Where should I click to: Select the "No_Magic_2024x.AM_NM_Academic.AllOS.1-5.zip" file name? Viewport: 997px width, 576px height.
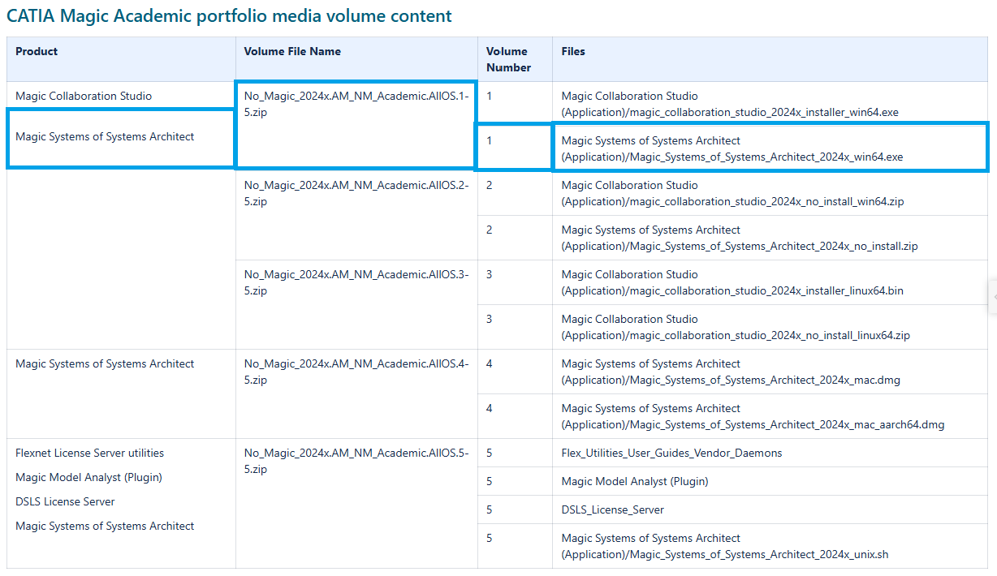click(356, 104)
